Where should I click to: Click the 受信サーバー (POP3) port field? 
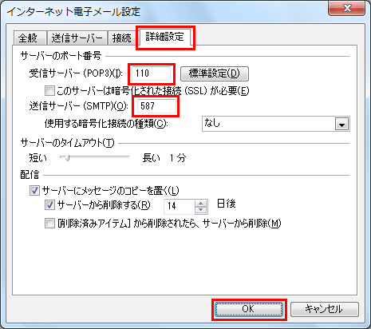(152, 73)
